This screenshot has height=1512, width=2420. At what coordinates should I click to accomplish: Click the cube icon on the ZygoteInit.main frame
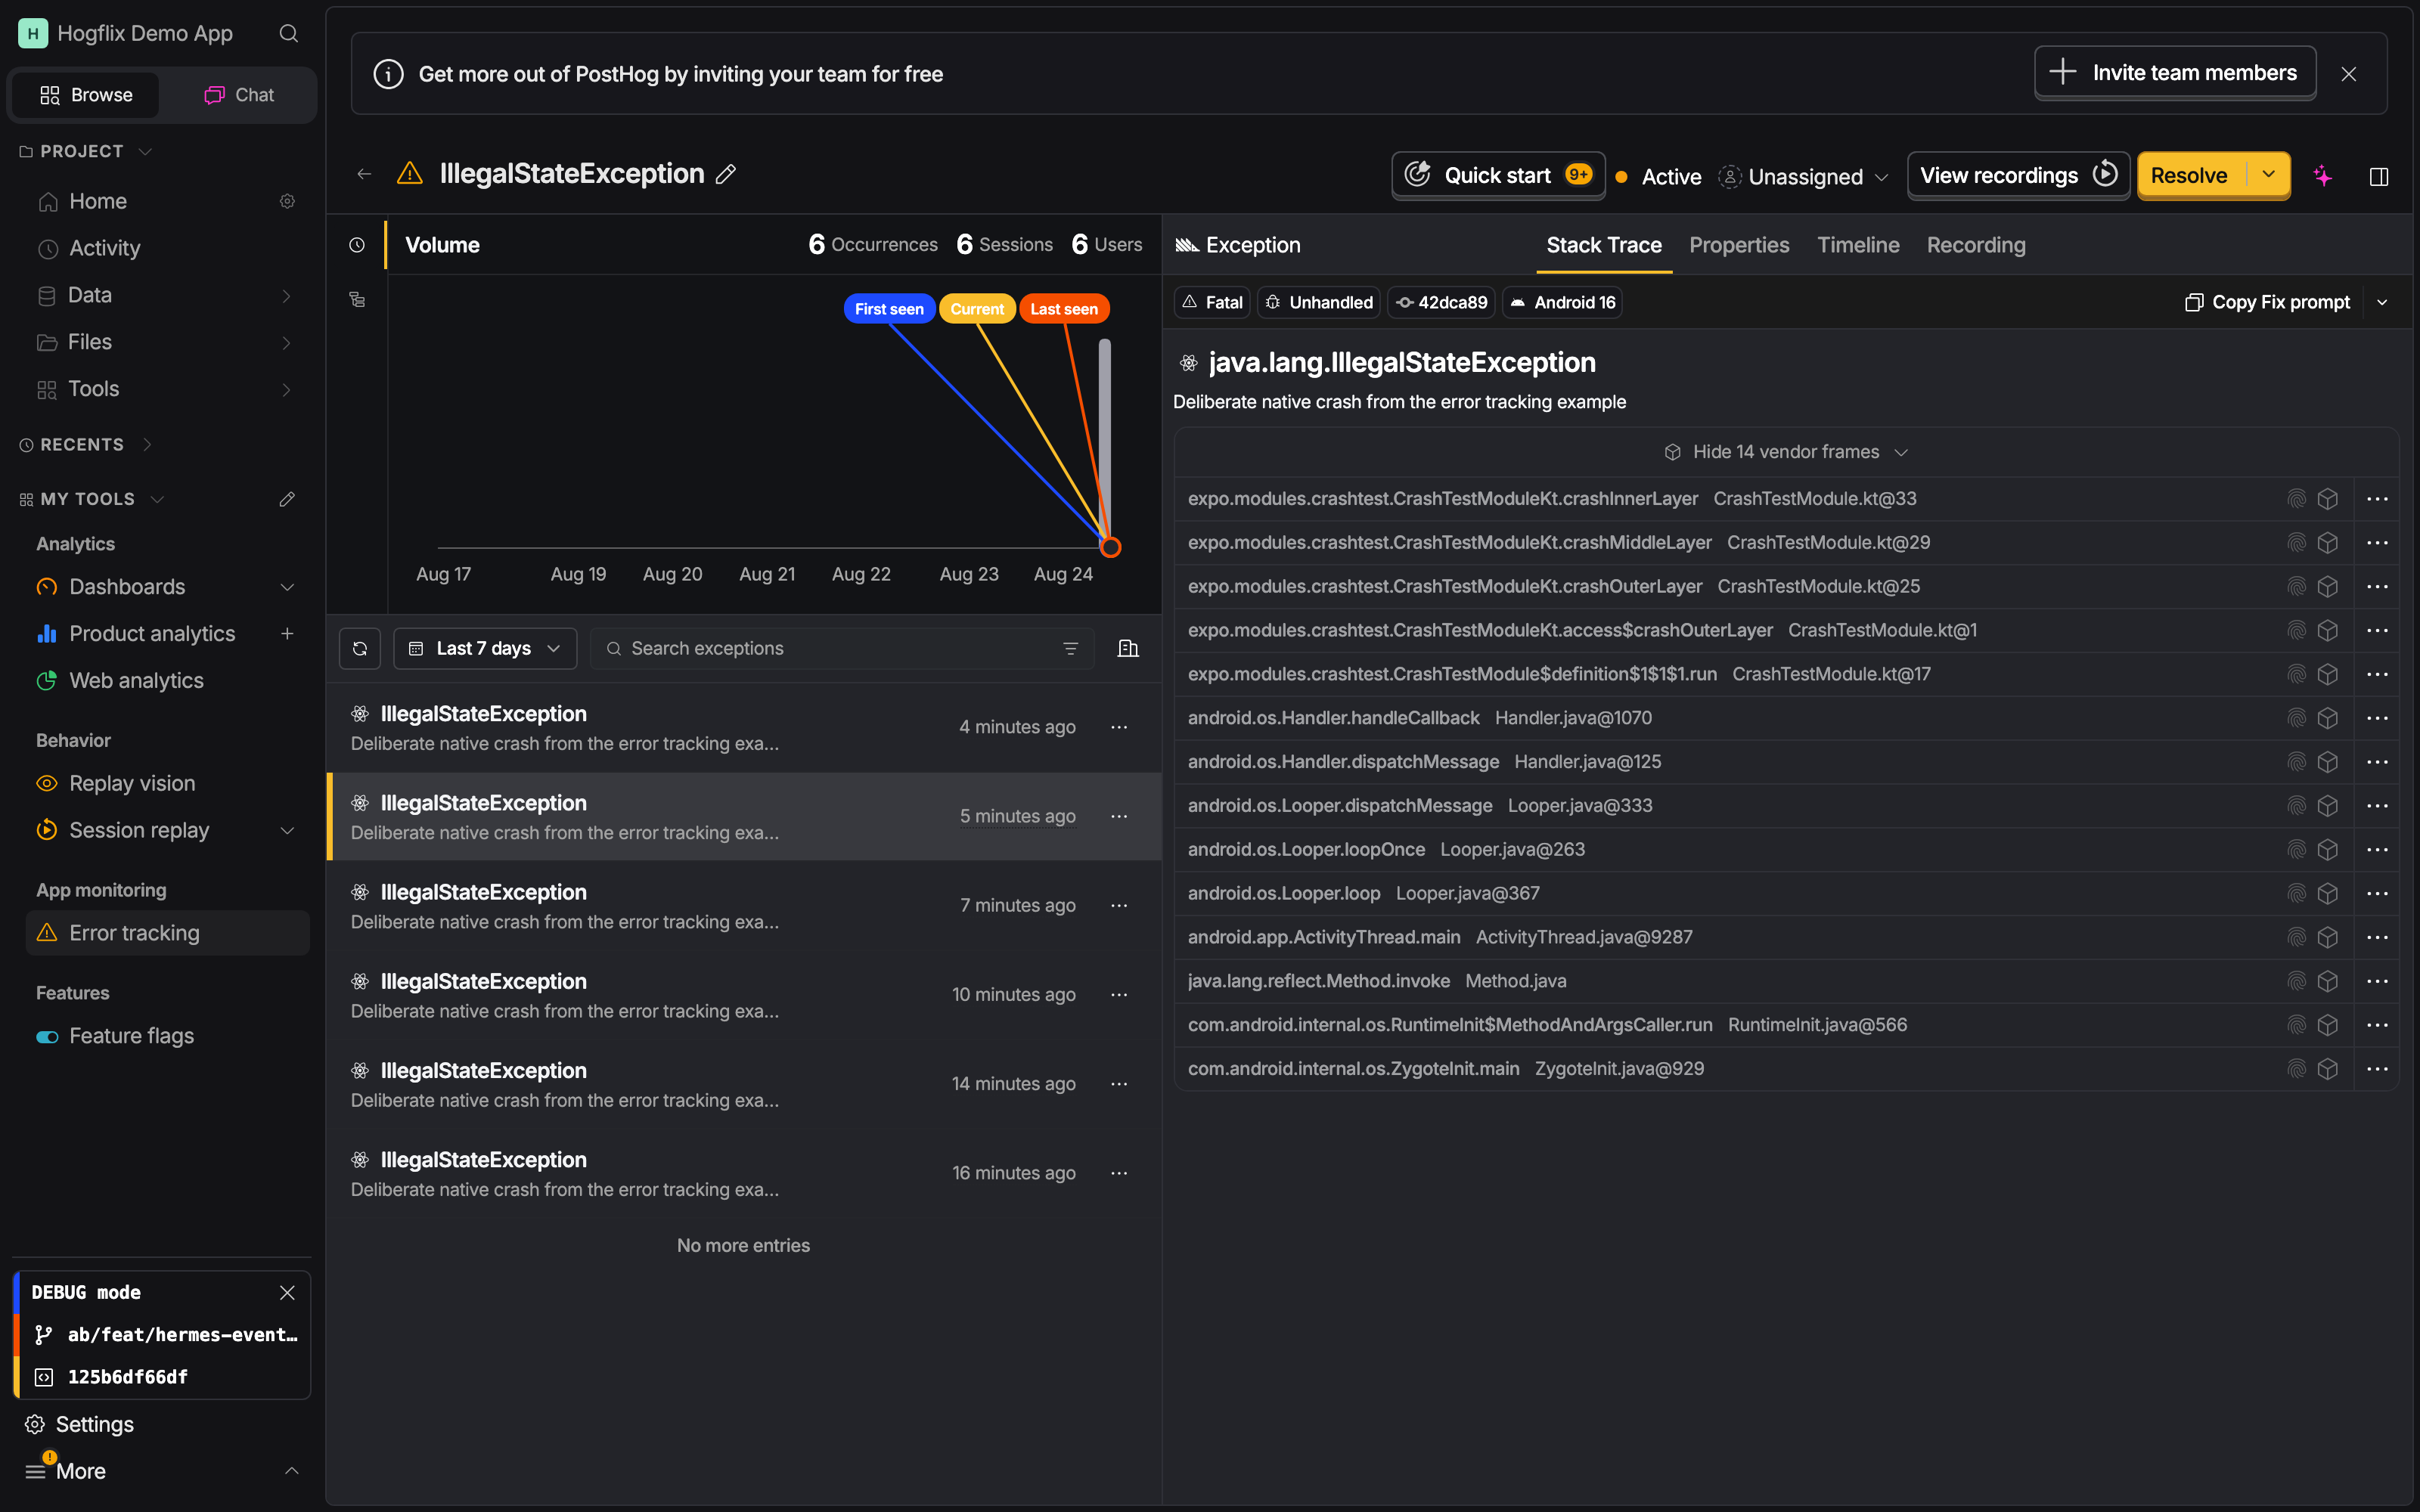(x=2328, y=1069)
